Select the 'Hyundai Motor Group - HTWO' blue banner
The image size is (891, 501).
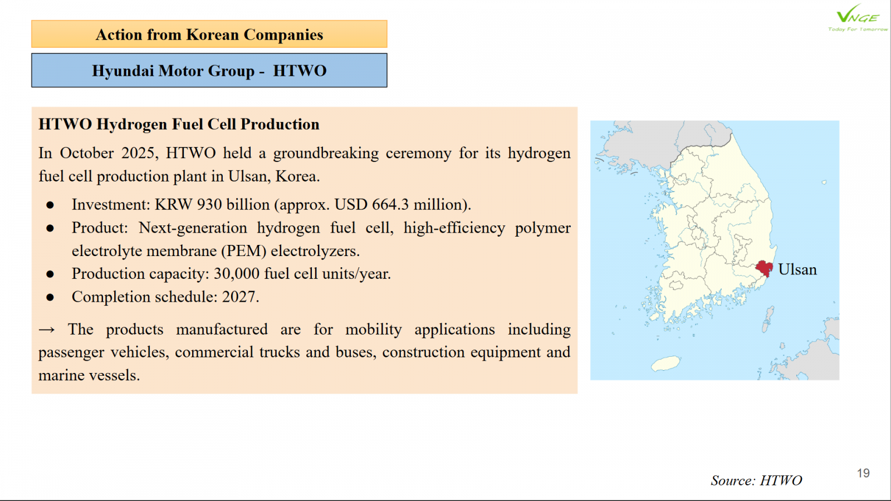[209, 71]
